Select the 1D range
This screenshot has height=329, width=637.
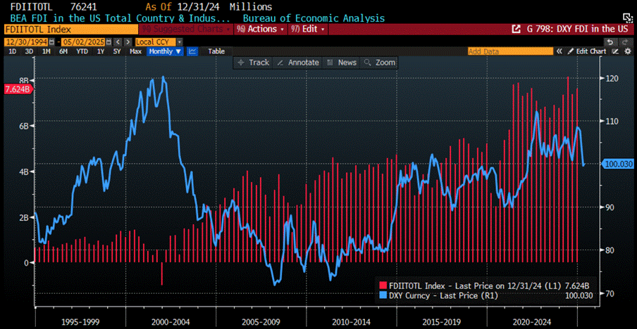pos(13,51)
